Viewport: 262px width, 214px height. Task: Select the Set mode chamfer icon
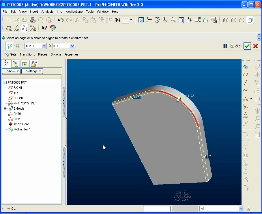(9, 46)
